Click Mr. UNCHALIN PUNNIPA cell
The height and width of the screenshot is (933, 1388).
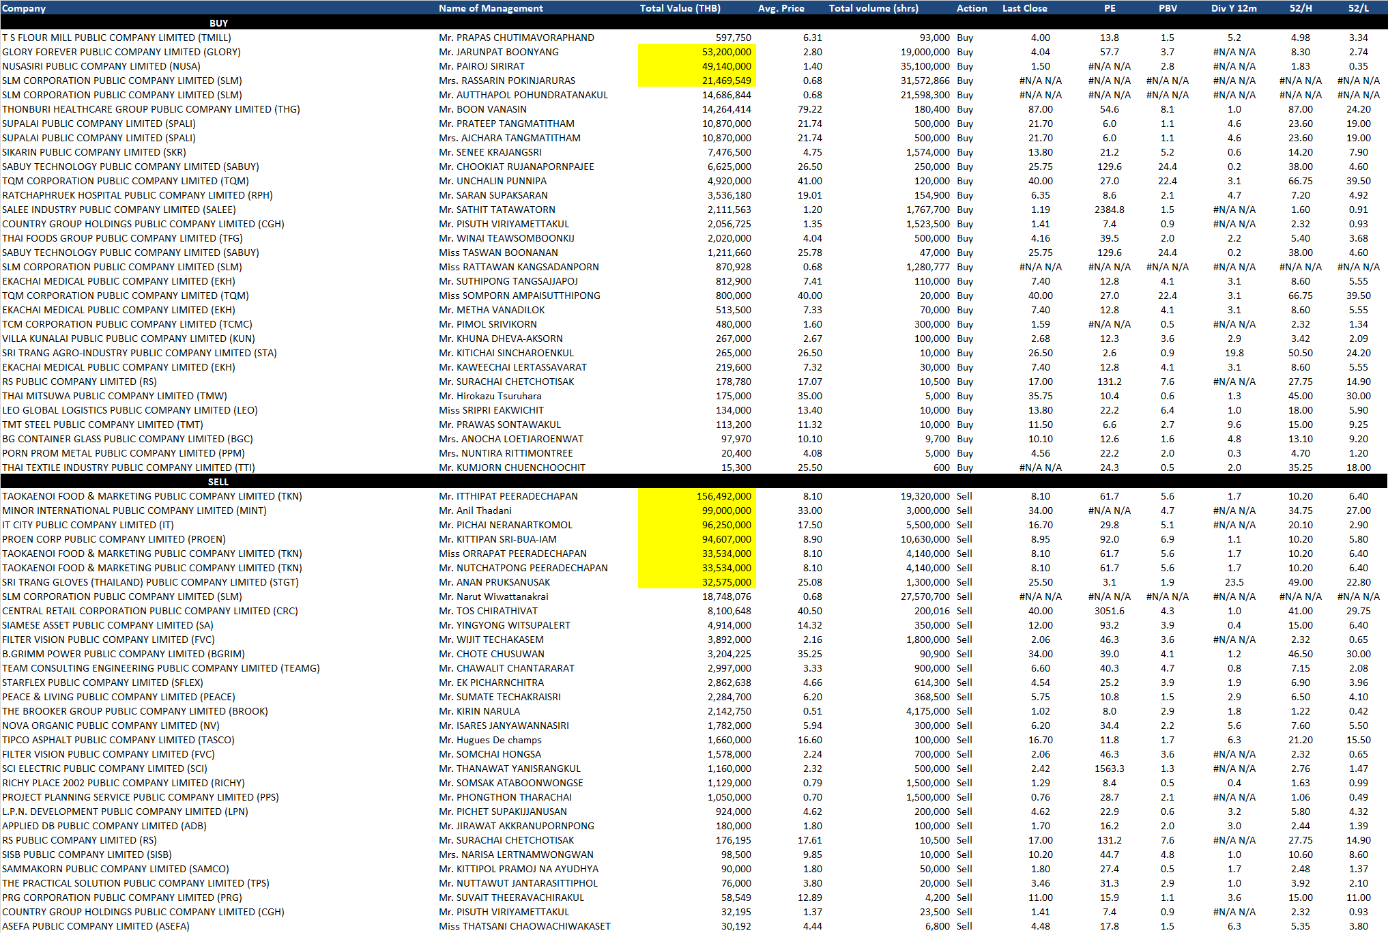coord(493,181)
